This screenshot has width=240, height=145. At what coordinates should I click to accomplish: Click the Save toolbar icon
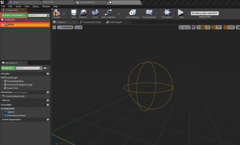(x=74, y=14)
